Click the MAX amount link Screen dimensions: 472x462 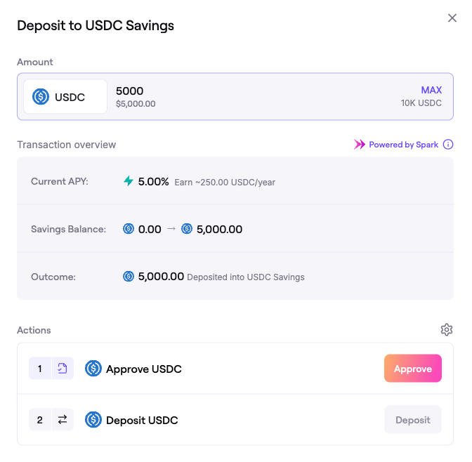[431, 90]
